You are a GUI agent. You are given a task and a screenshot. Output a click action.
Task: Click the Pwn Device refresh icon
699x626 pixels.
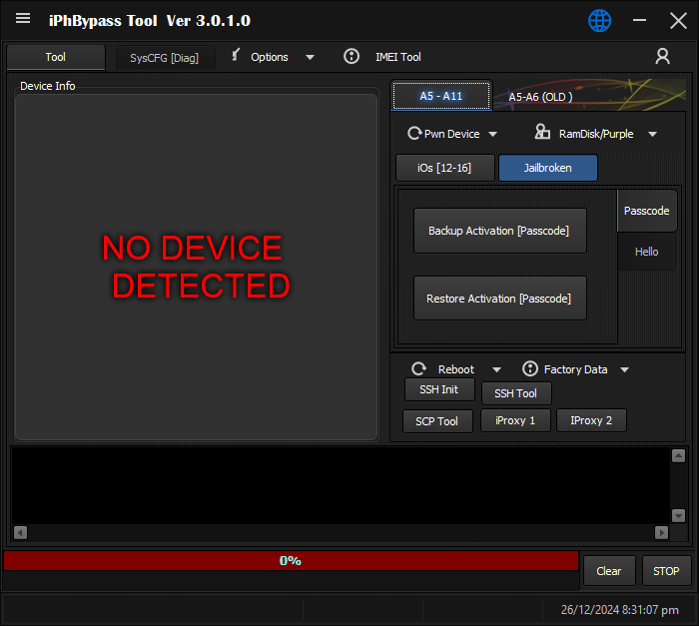pyautogui.click(x=414, y=134)
